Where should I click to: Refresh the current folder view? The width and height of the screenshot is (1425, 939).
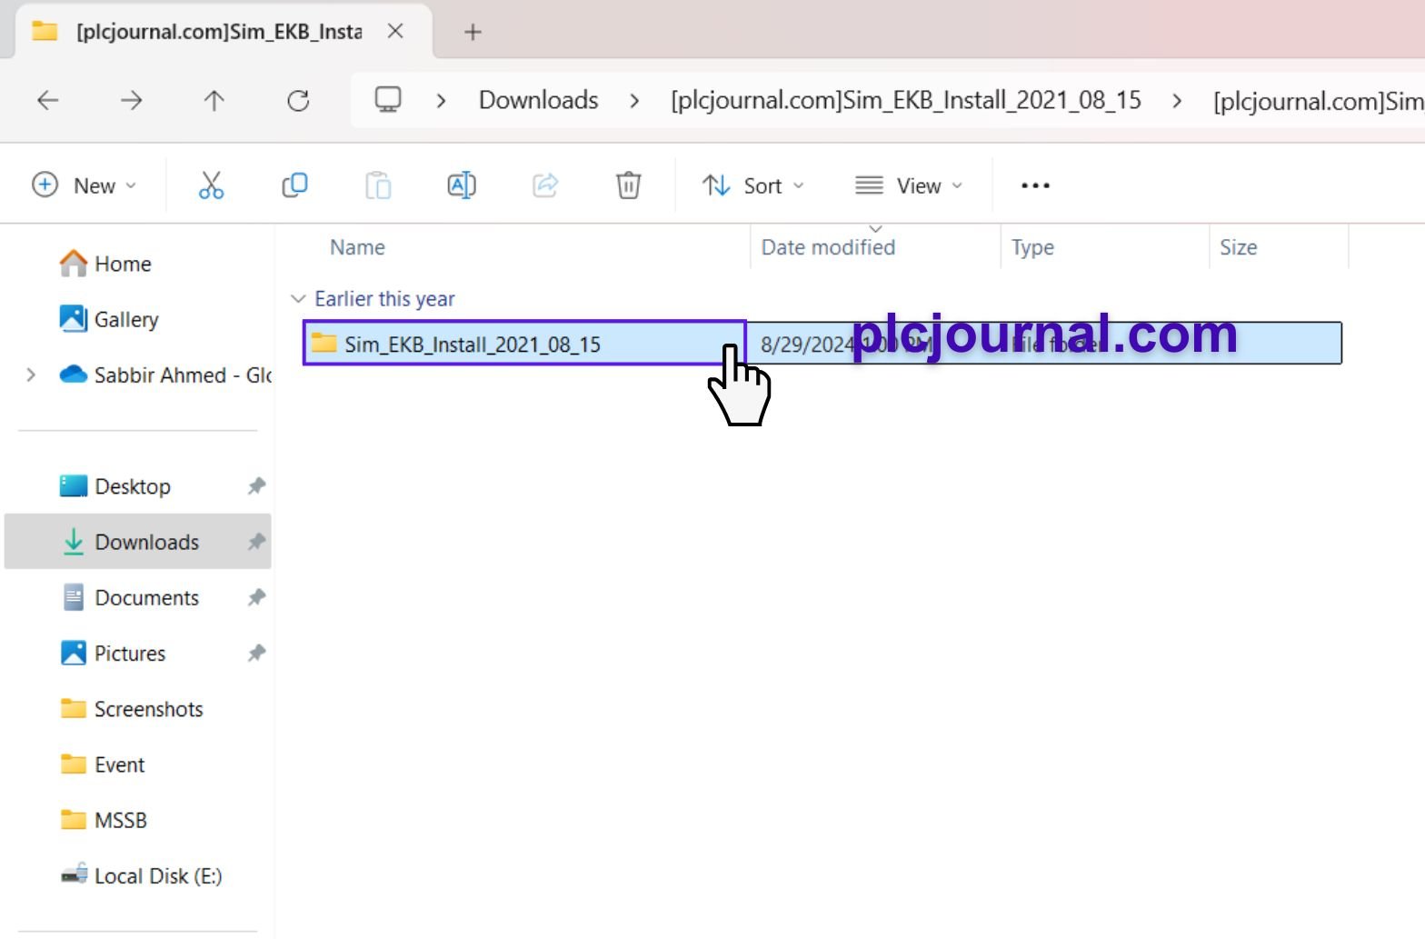(x=298, y=100)
